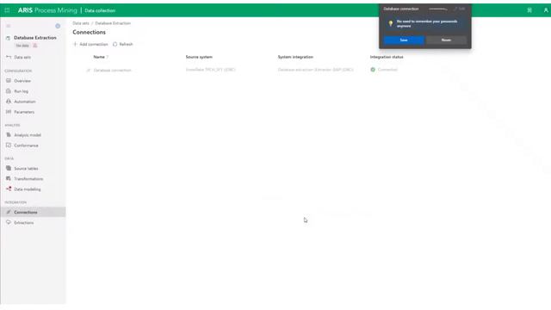Click the blue circular icon in sidebar header
Screen dimensions: 551x310
tap(58, 26)
